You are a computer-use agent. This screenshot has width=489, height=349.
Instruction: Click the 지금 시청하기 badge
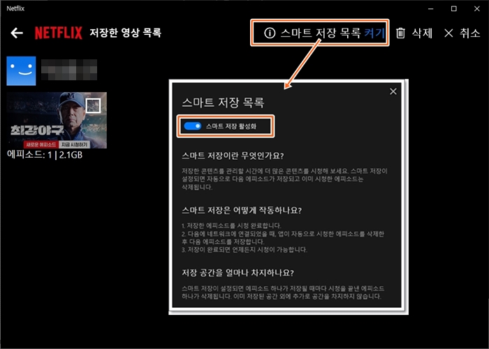74,144
